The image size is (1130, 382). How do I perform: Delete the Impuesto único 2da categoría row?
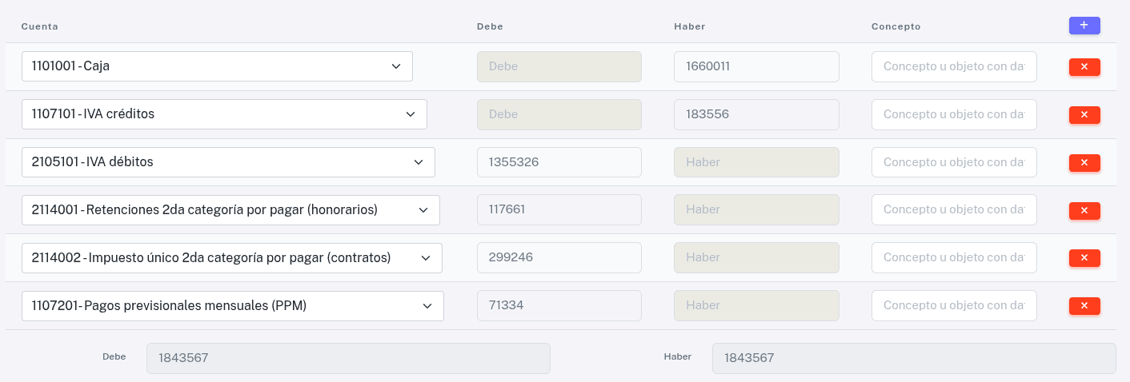click(x=1084, y=257)
